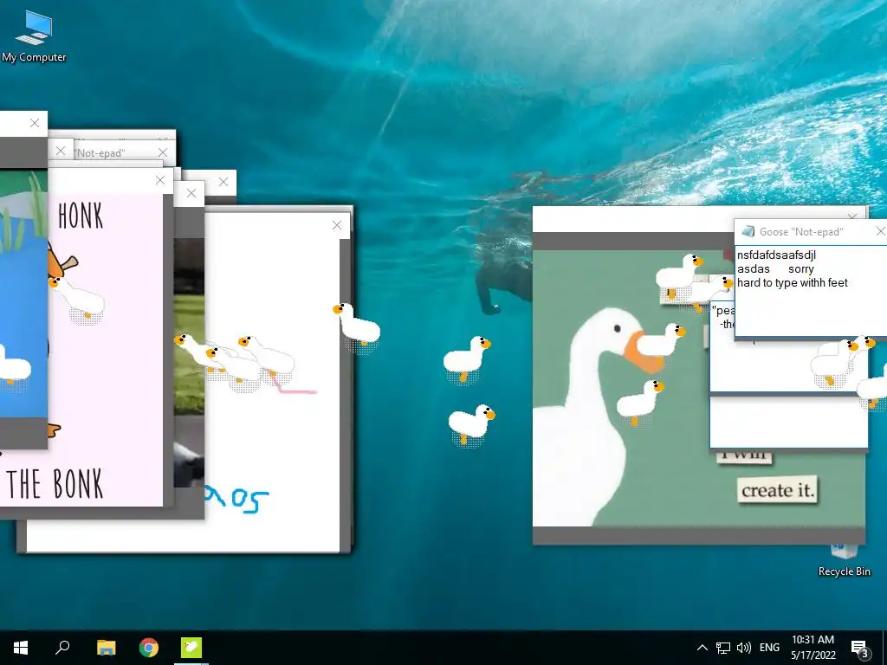Click the notepad icon in Goose "Not-epad" title bar
The image size is (887, 665).
[x=748, y=231]
